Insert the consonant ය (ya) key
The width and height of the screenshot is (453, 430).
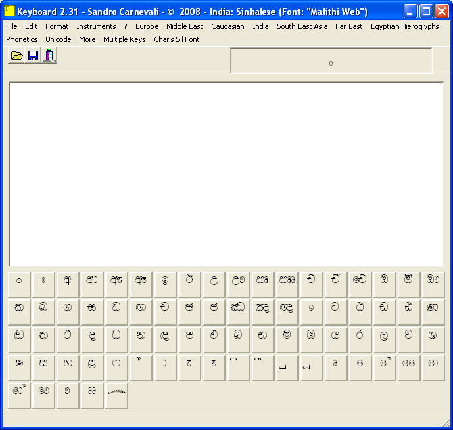point(335,340)
